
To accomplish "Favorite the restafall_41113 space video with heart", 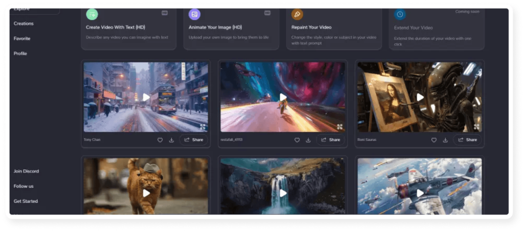I will tap(297, 140).
